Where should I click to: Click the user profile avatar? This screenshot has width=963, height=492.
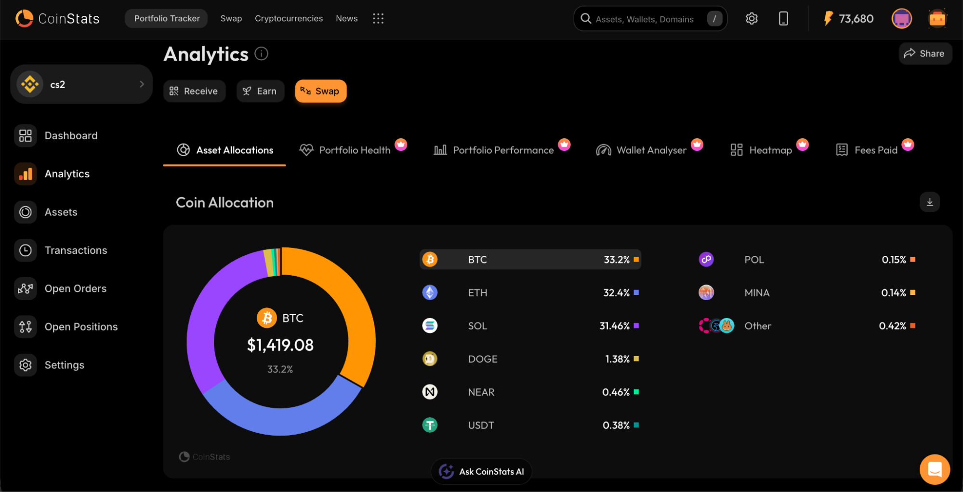(x=901, y=19)
